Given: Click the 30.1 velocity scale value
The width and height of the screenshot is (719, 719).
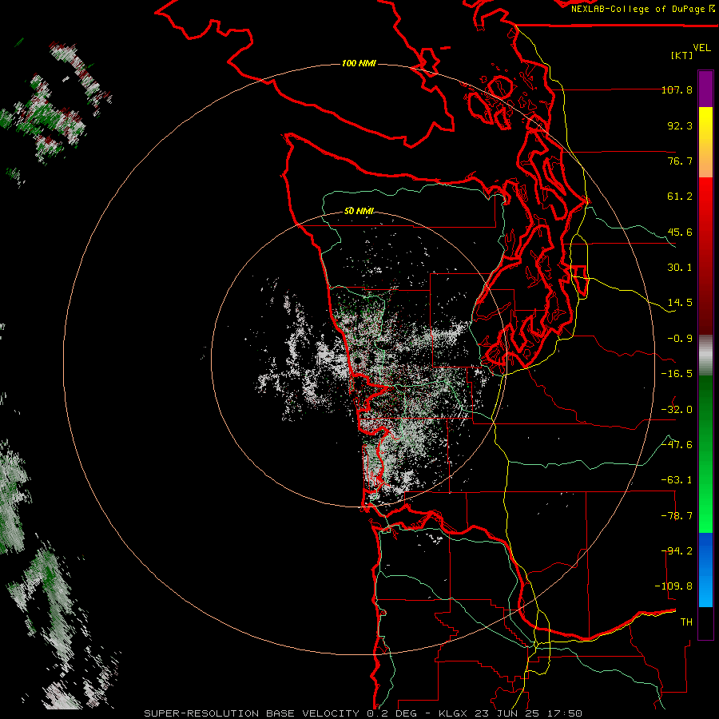Looking at the screenshot, I should (680, 268).
